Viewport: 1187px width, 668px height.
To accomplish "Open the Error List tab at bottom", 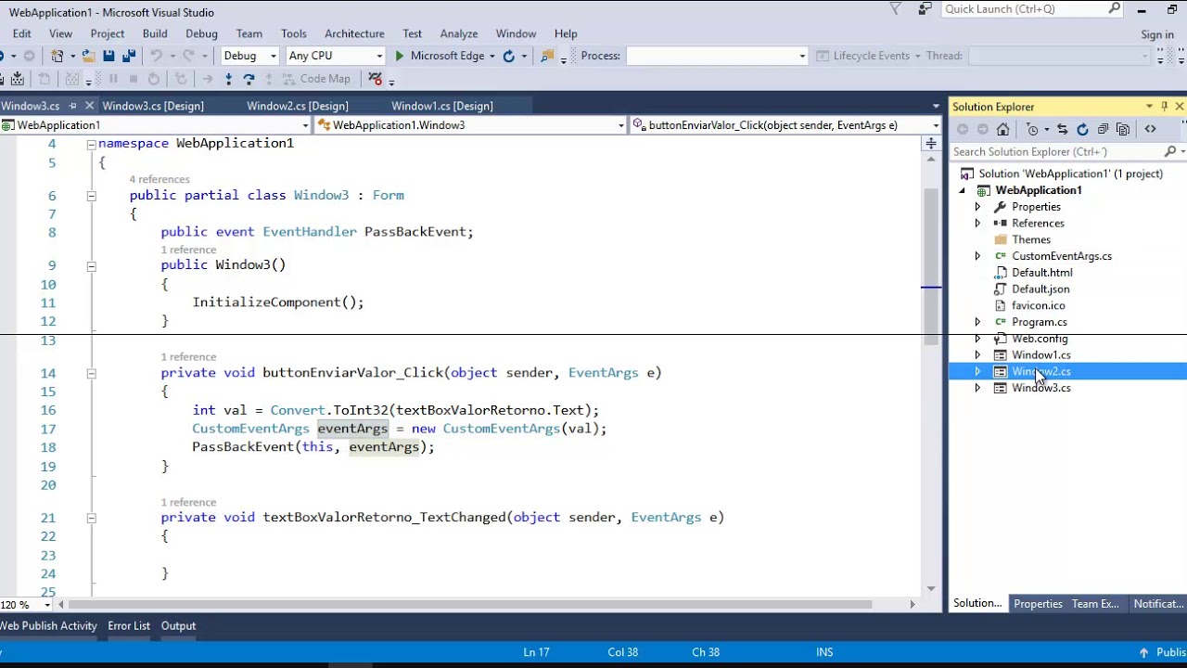I will pyautogui.click(x=129, y=626).
